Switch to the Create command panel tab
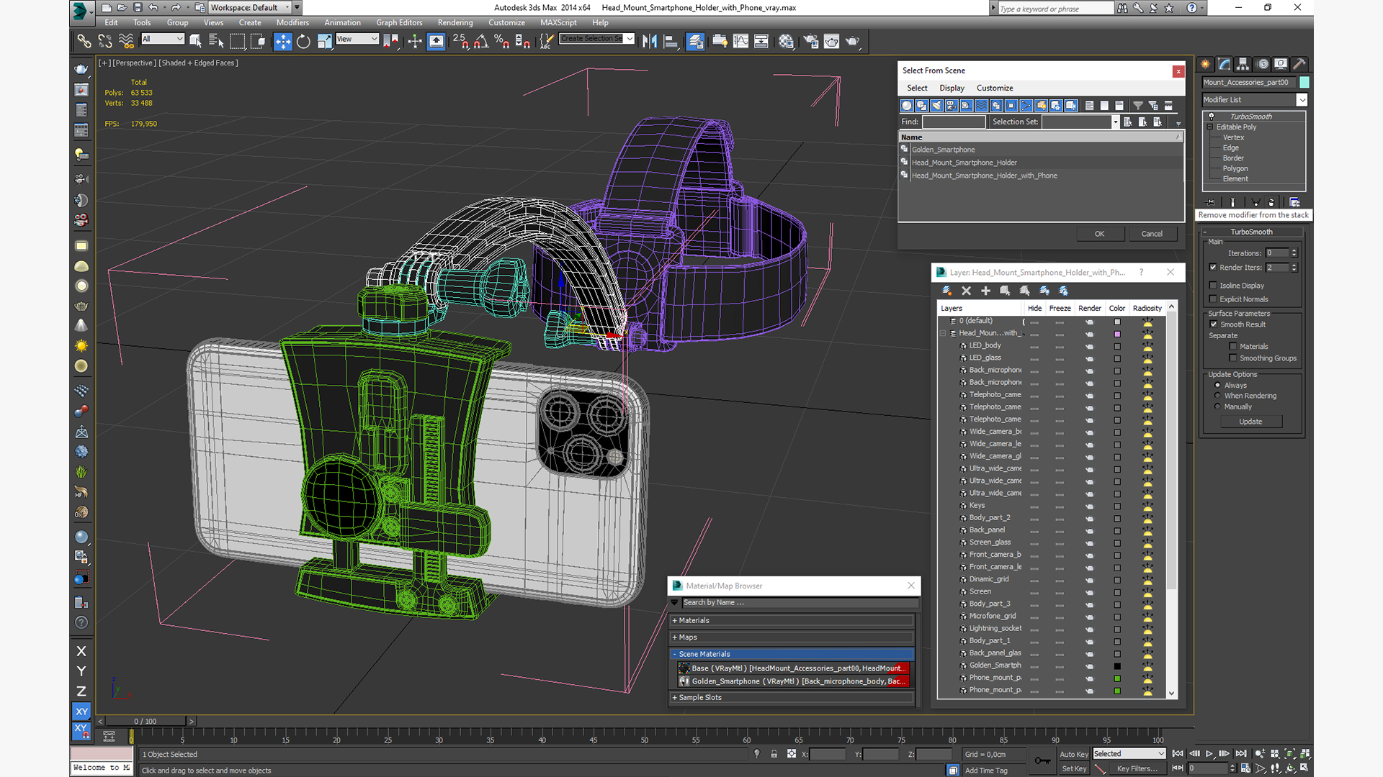Viewport: 1383px width, 777px height. pyautogui.click(x=1205, y=64)
